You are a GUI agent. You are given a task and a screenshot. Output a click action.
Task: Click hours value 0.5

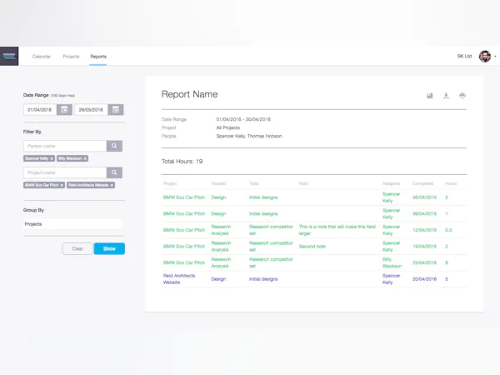coord(448,230)
